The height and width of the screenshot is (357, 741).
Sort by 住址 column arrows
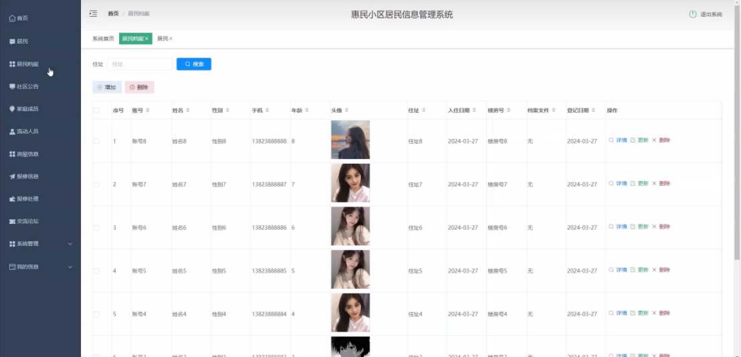424,110
